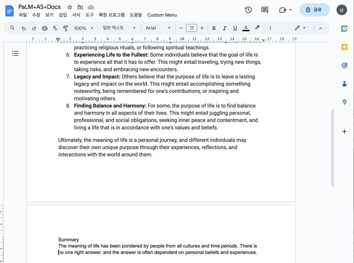Toggle italic formatting
354x263 pixels.
[224, 28]
